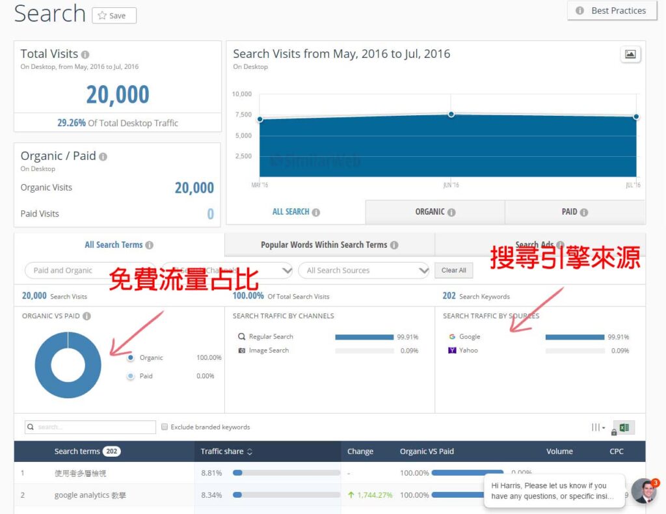
Task: Click the PAID tab info icon
Action: [584, 212]
